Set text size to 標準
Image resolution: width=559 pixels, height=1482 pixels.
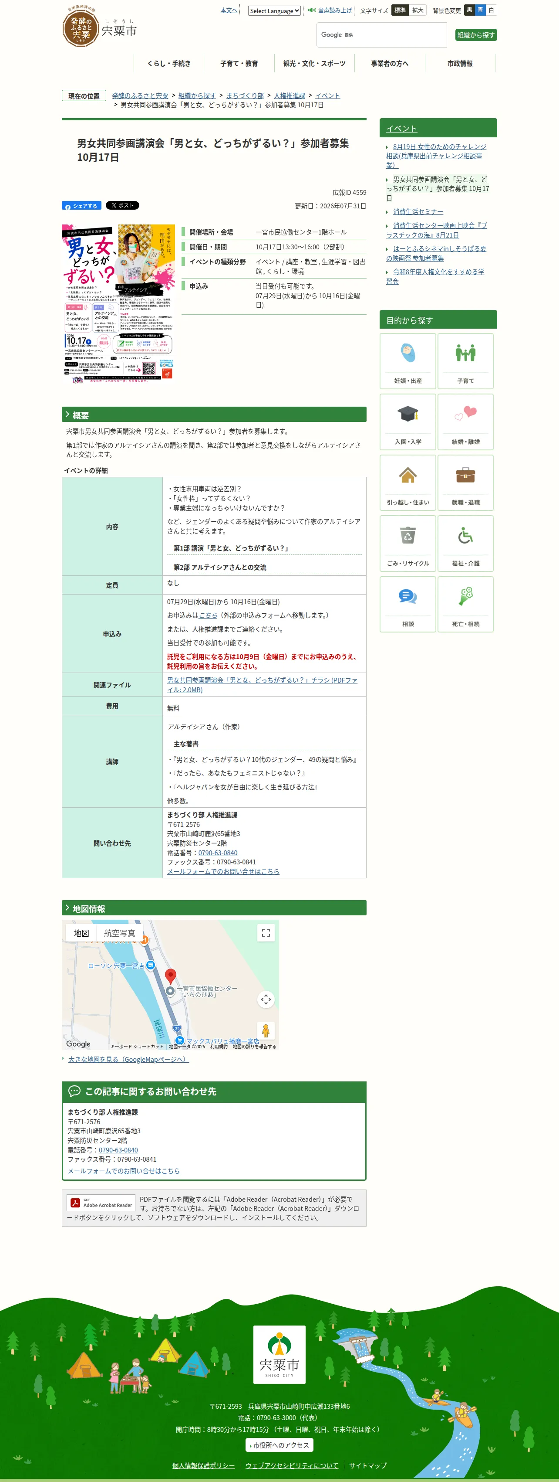tap(400, 10)
